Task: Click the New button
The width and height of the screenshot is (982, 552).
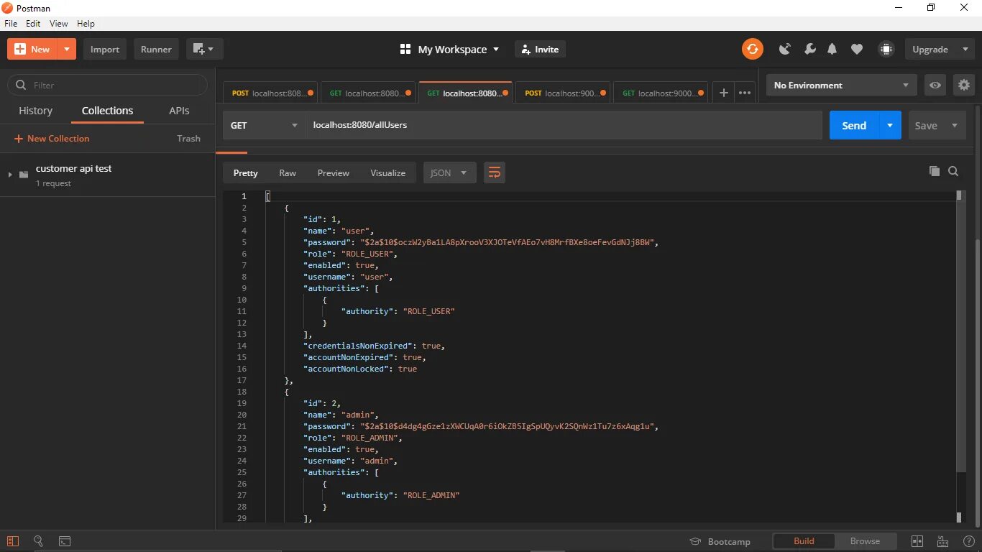Action: click(33, 49)
